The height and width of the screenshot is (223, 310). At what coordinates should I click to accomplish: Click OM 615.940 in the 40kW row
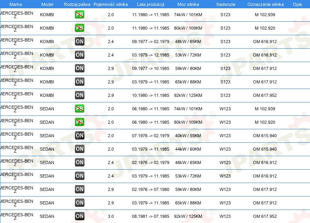pos(265,136)
